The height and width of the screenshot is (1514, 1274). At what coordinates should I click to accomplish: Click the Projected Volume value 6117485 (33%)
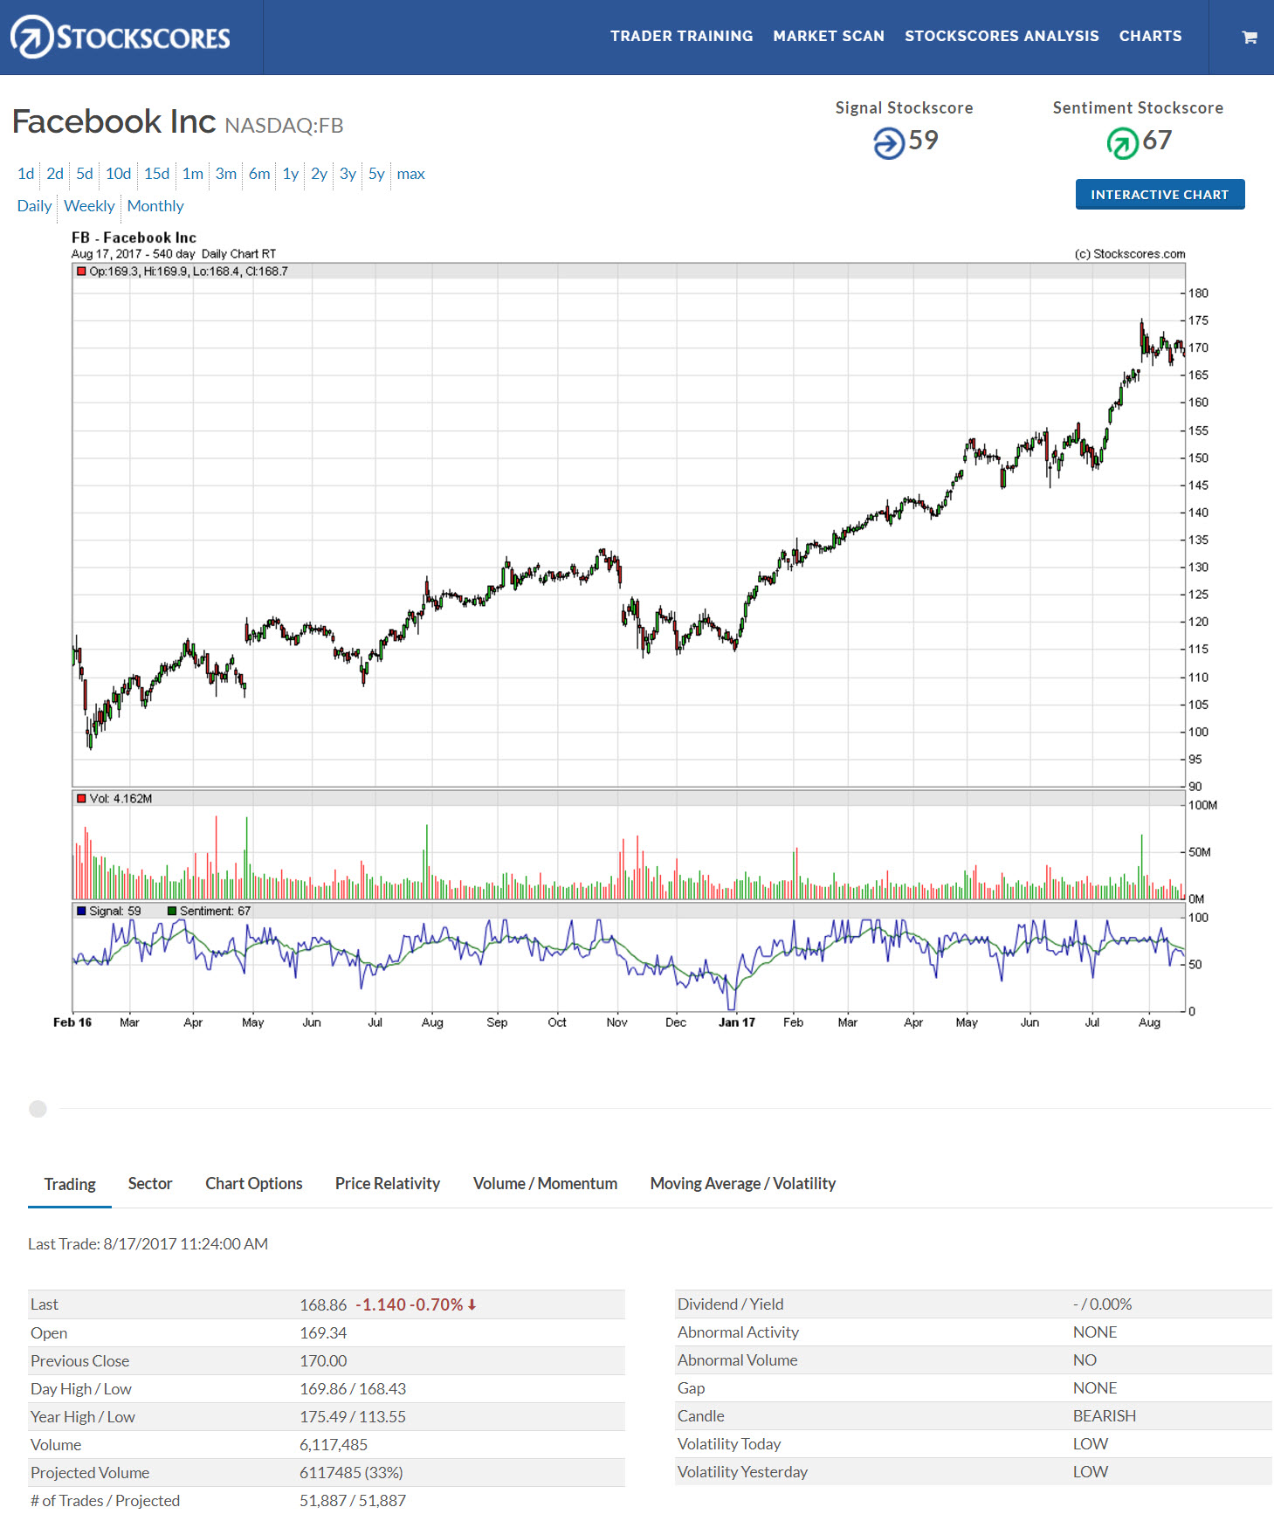coord(351,1473)
